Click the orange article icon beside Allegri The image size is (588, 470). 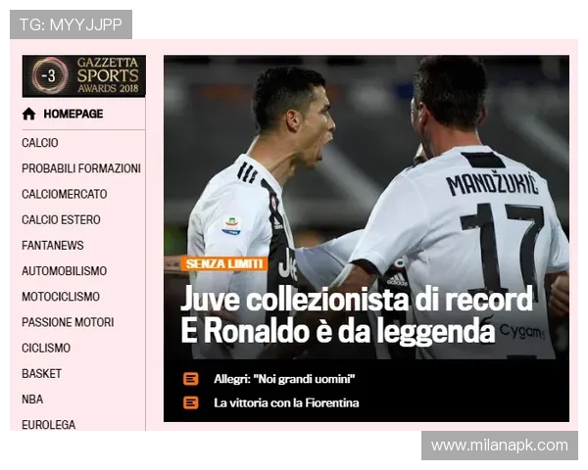(190, 379)
